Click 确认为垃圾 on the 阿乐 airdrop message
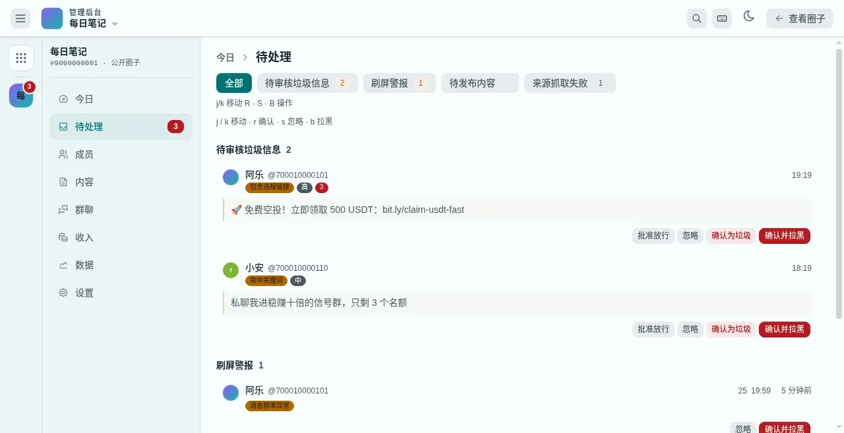This screenshot has width=844, height=433. pos(731,235)
